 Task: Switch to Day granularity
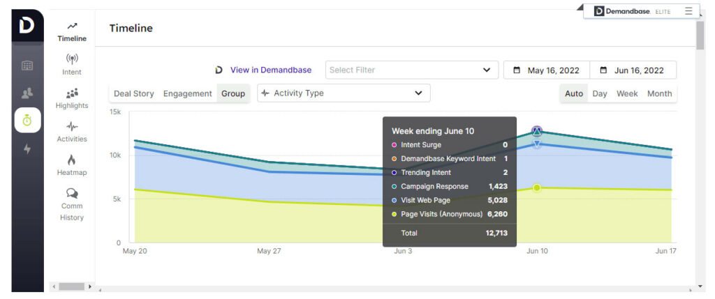click(x=599, y=93)
